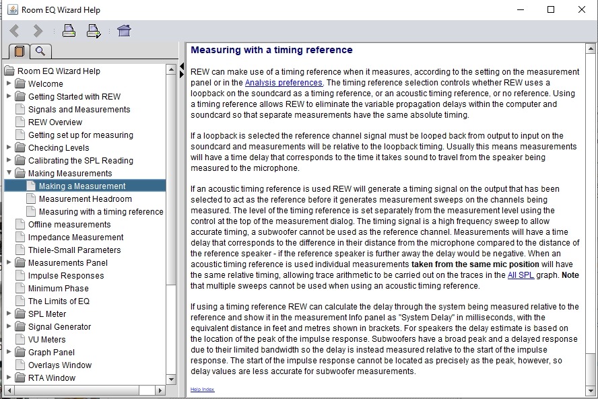Click the SPL Meter folder icon

click(20, 314)
